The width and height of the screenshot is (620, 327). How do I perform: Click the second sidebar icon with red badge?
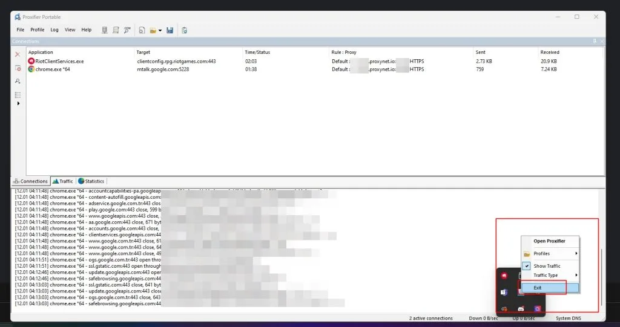click(x=18, y=68)
